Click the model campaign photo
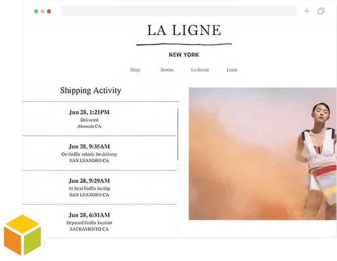Viewport: 337px width, 261px height. coord(263,153)
